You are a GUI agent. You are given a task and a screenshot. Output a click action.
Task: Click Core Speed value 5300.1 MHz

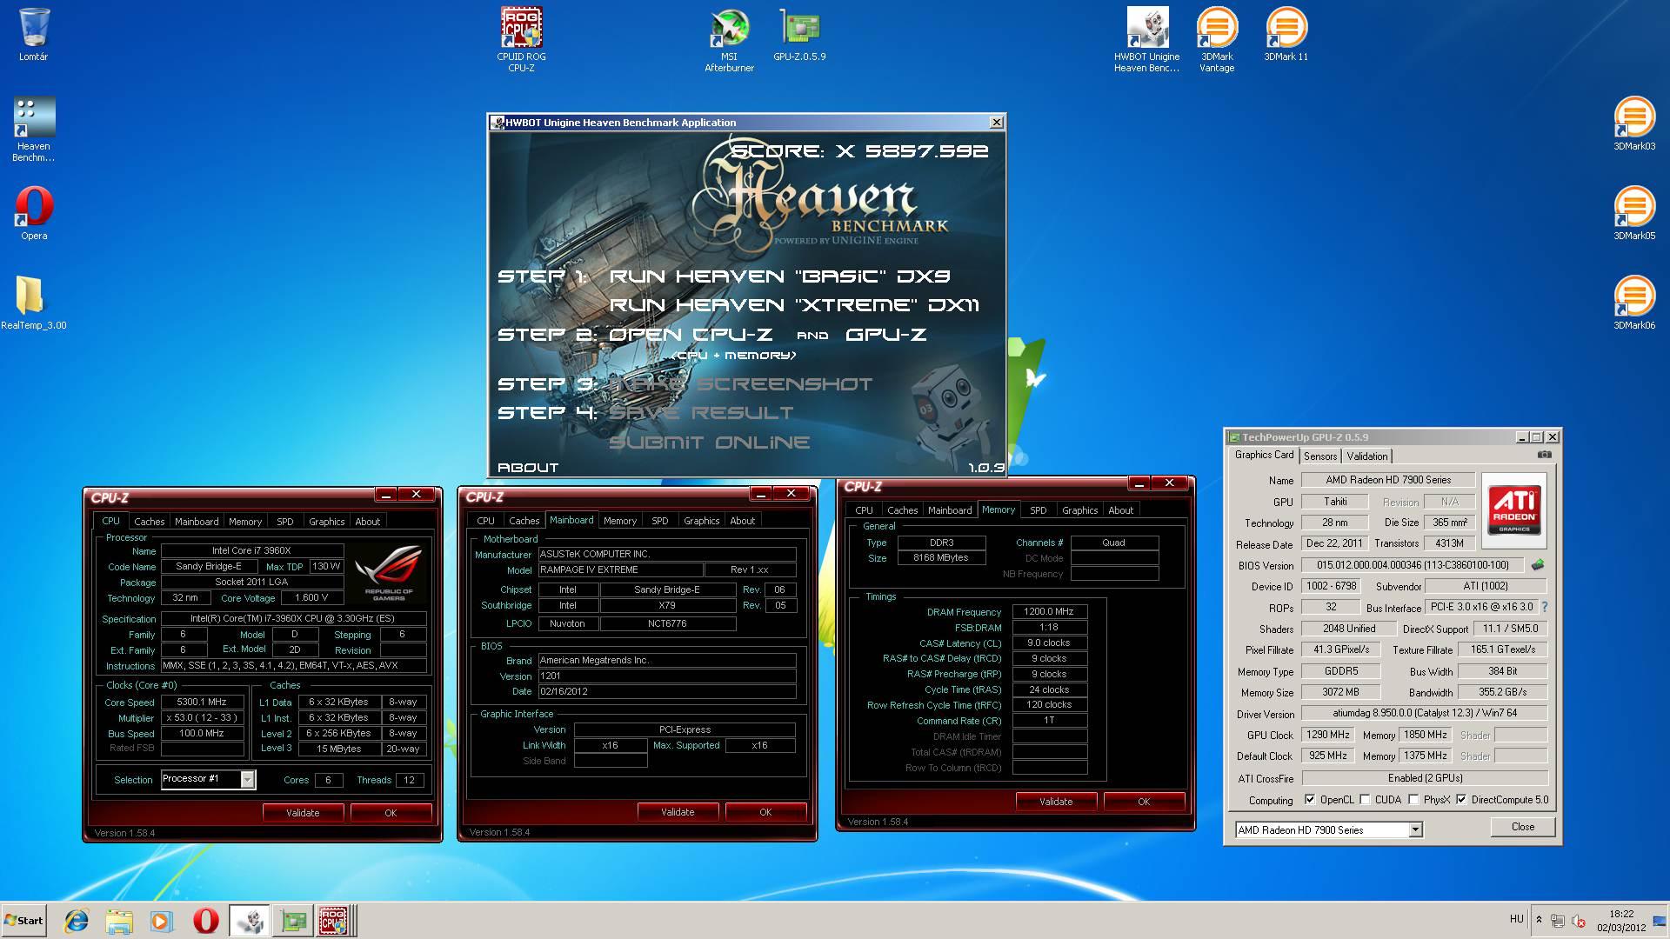click(202, 702)
